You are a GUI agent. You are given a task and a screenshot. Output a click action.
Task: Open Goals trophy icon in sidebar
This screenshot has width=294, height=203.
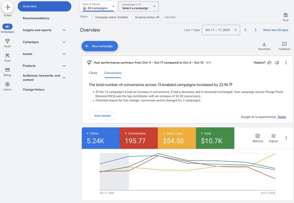point(7,41)
